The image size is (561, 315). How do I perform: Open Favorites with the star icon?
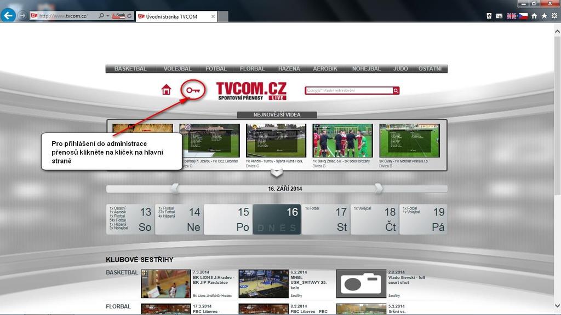(544, 16)
